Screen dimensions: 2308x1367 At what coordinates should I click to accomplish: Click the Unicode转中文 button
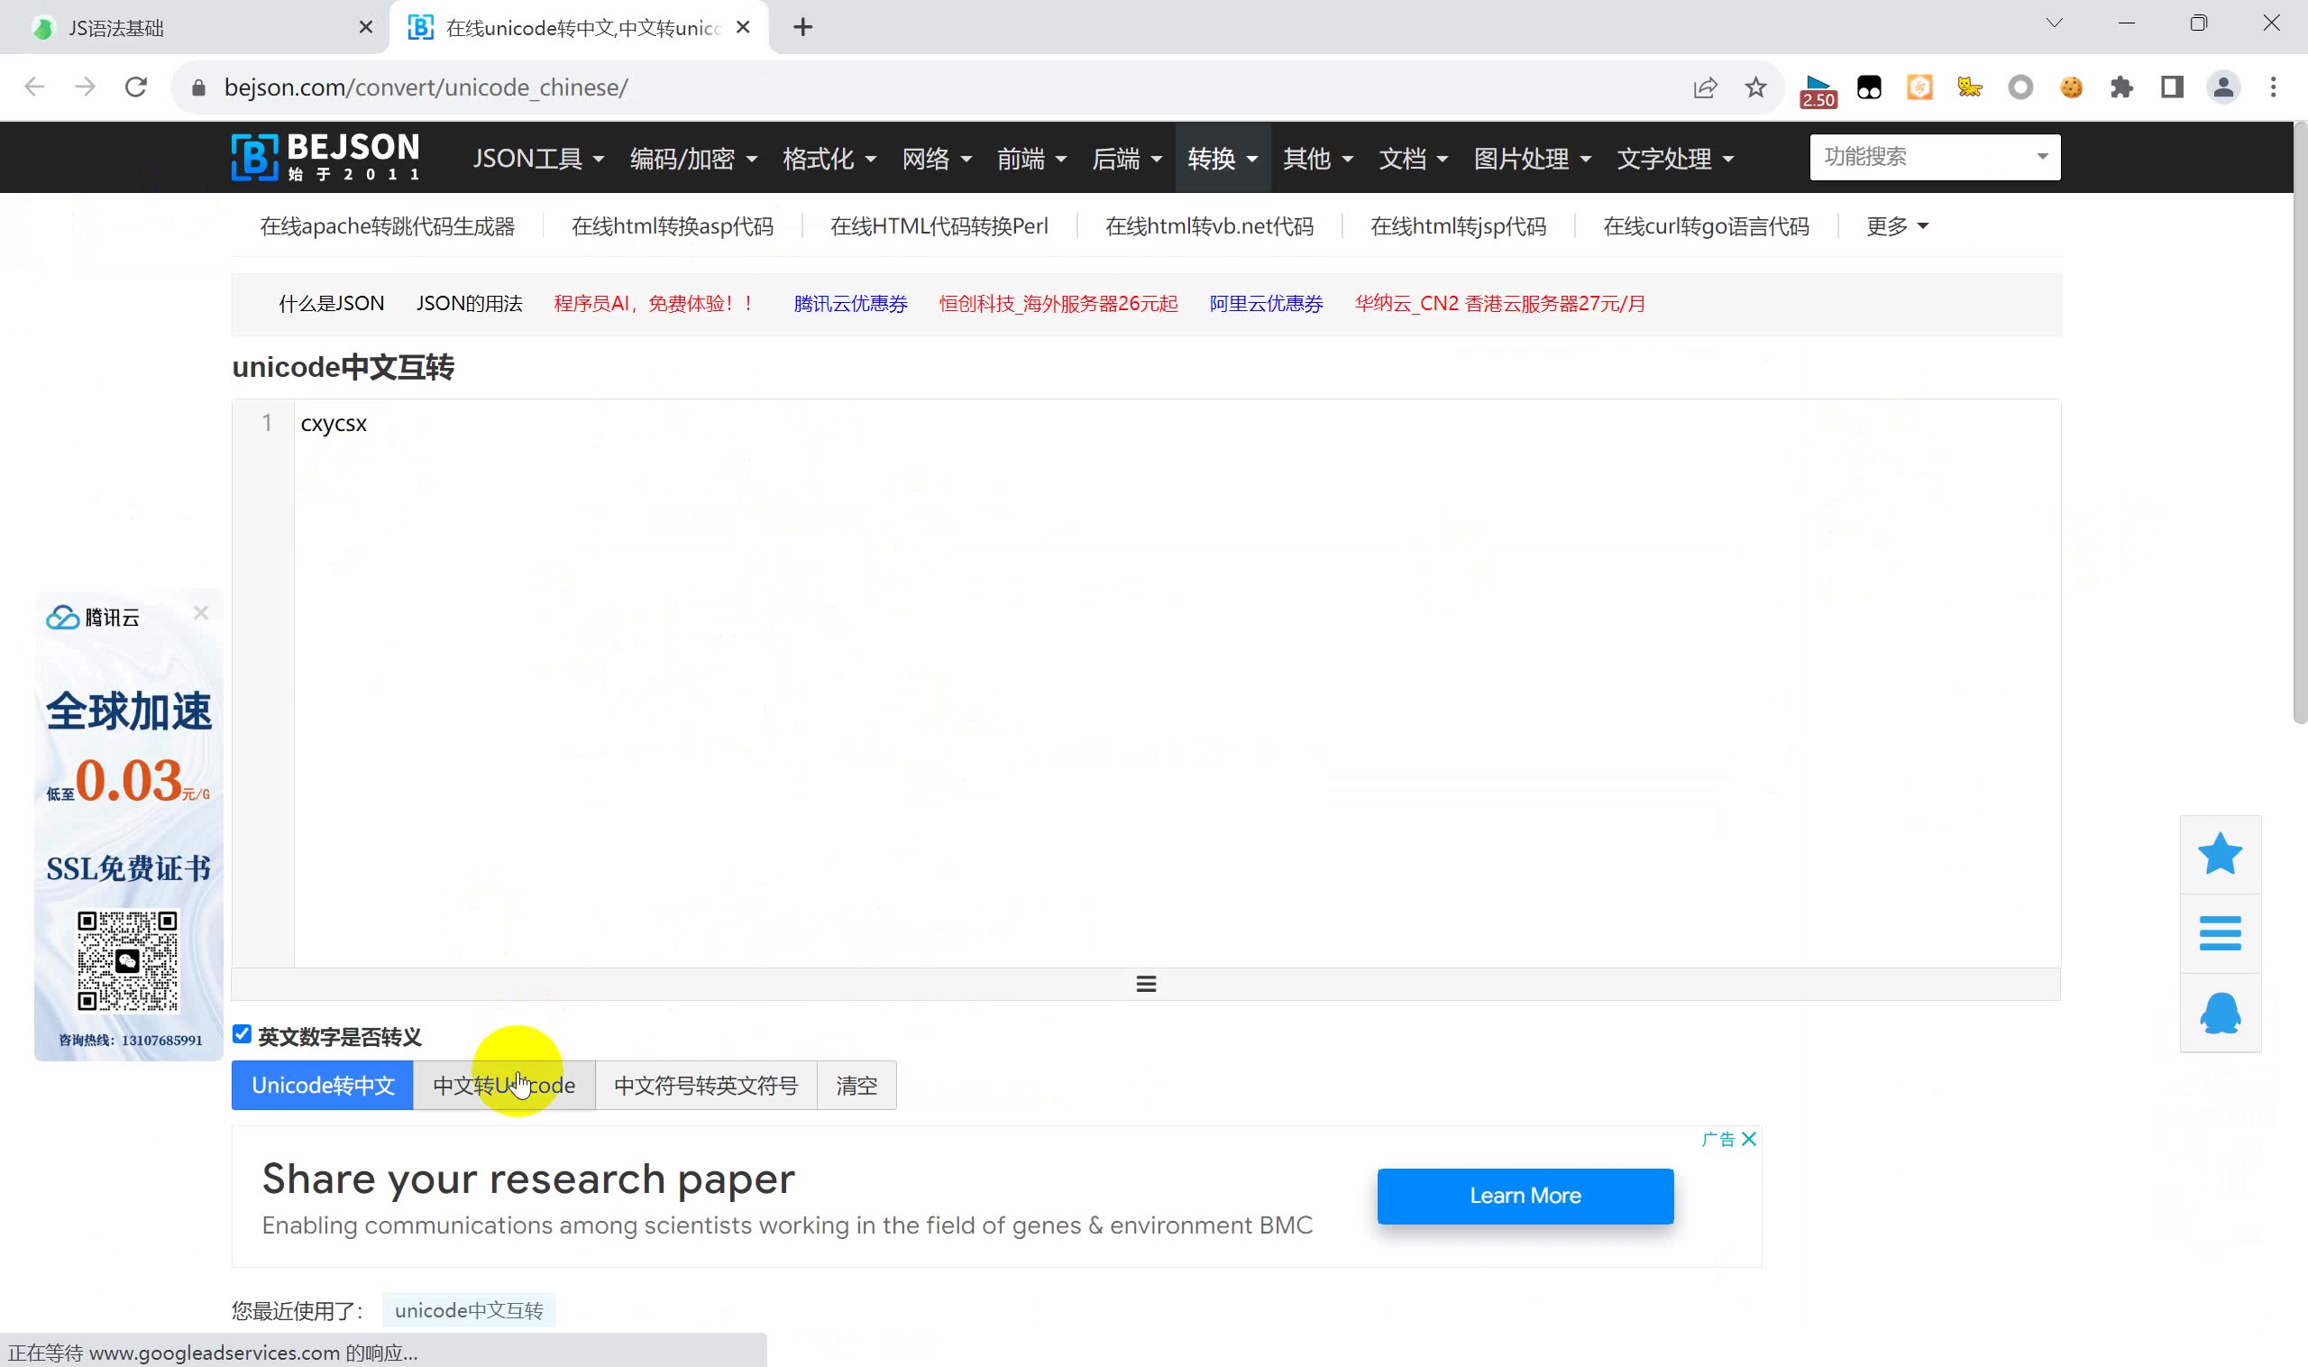coord(323,1085)
